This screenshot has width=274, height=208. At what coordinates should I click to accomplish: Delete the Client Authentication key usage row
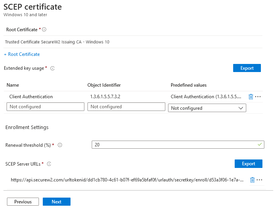251,97
